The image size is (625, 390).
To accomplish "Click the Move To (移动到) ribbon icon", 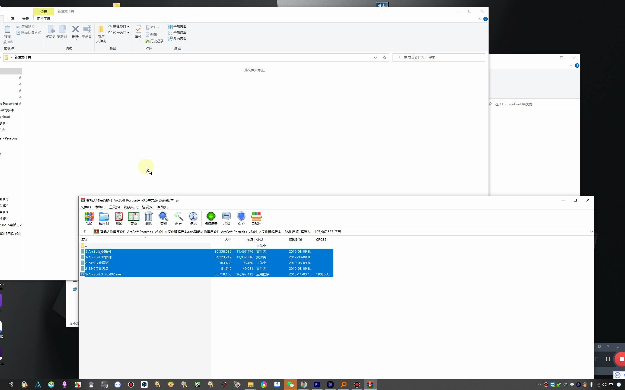I will (50, 31).
